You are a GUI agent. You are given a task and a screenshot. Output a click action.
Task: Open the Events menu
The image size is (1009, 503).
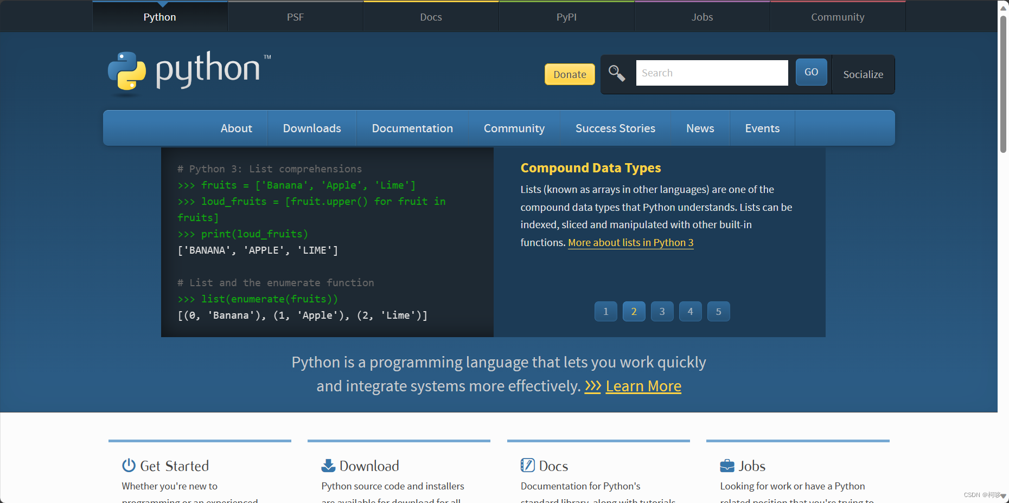pyautogui.click(x=762, y=128)
